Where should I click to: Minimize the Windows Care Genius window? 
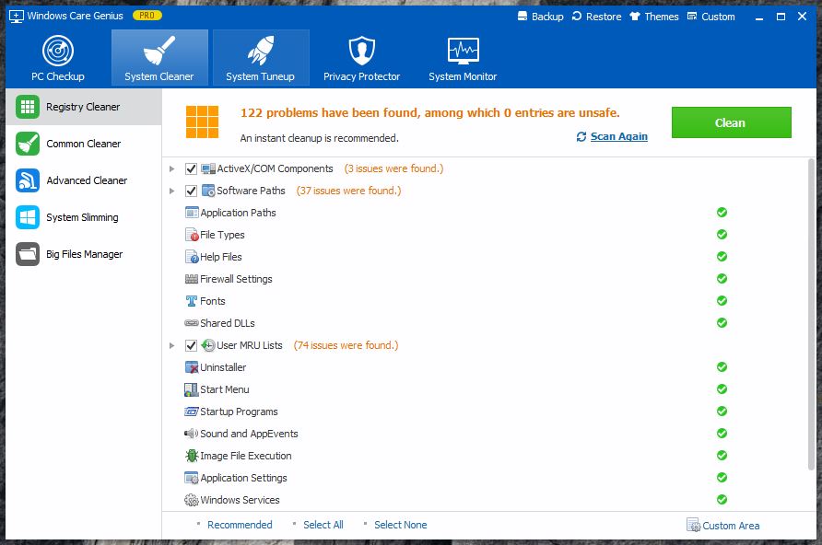tap(759, 17)
